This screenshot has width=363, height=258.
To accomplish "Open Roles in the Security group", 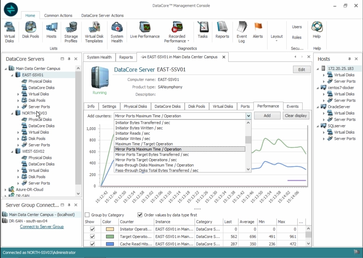I will pyautogui.click(x=297, y=37).
